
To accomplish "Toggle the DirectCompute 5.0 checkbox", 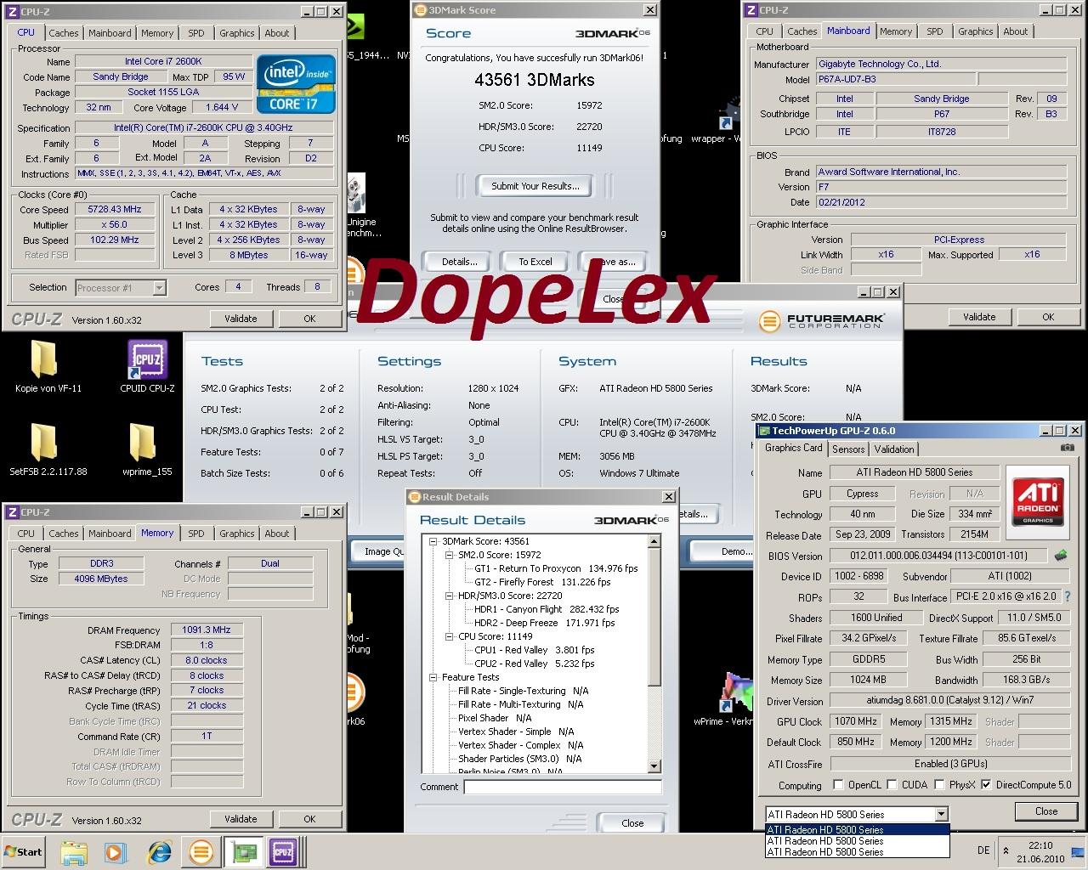I will (986, 785).
